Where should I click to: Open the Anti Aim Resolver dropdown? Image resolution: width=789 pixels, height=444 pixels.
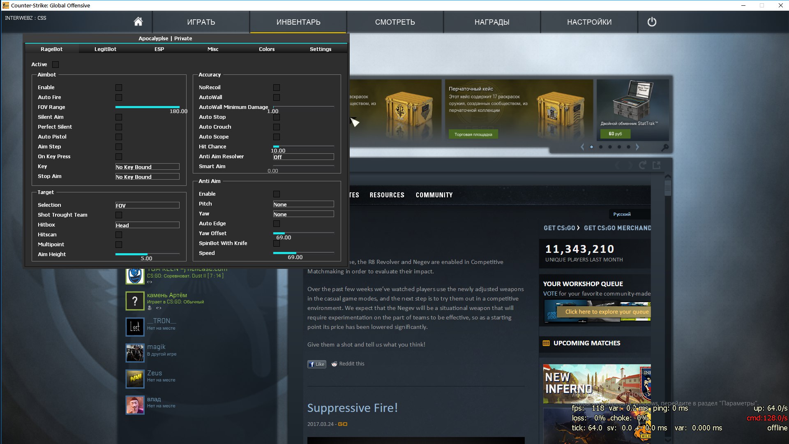[304, 157]
